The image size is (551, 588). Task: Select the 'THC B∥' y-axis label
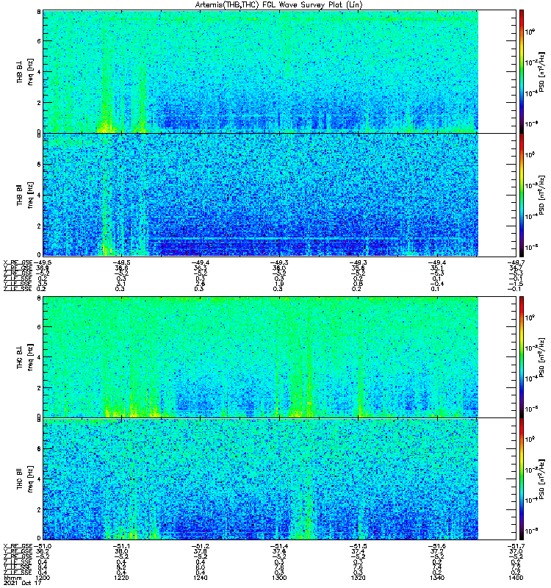20,478
